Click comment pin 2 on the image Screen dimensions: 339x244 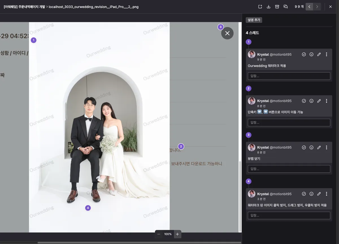point(181,146)
